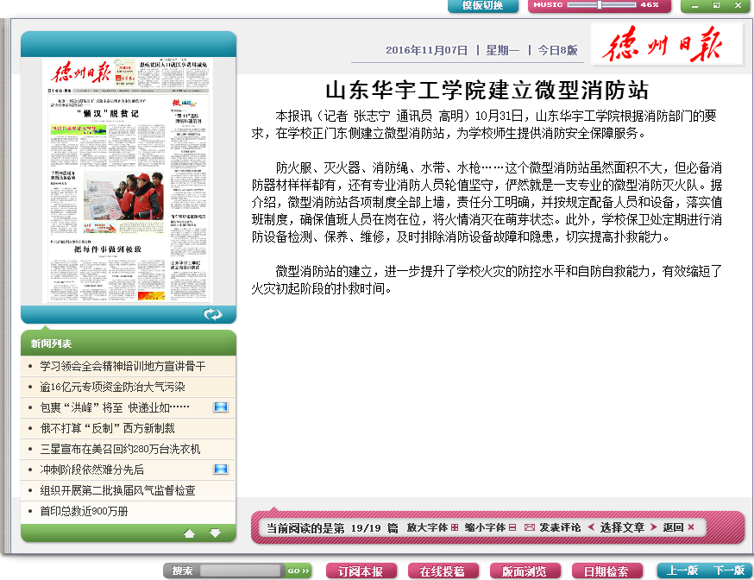The image size is (754, 580).
Task: Open the 日期检索 date search
Action: [x=606, y=571]
